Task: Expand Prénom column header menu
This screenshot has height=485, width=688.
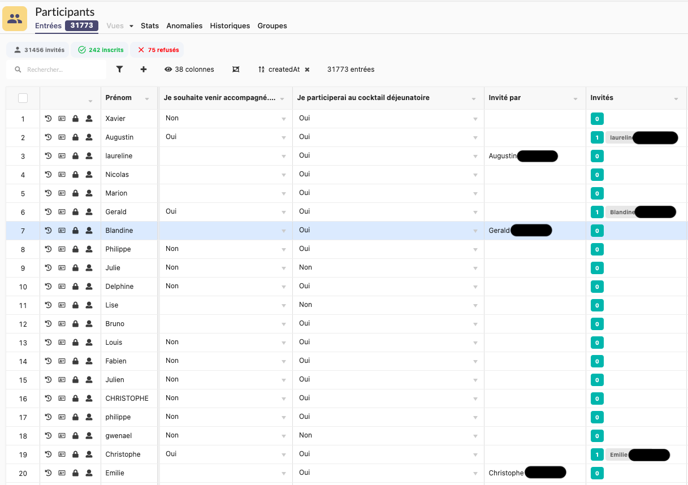Action: (147, 99)
